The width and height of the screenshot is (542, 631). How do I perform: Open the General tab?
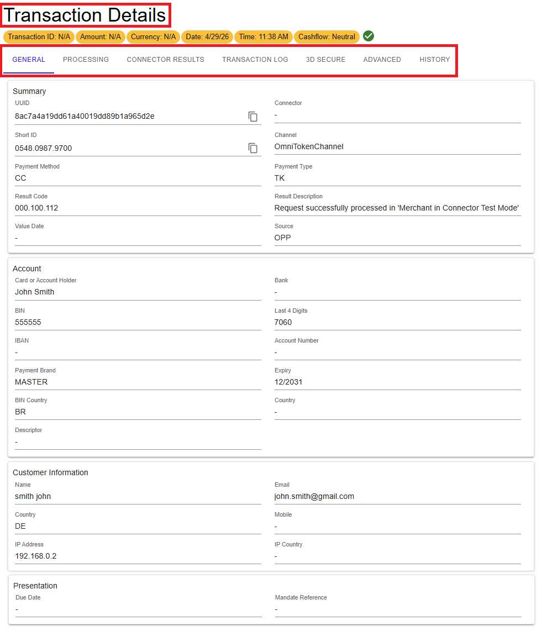point(29,60)
